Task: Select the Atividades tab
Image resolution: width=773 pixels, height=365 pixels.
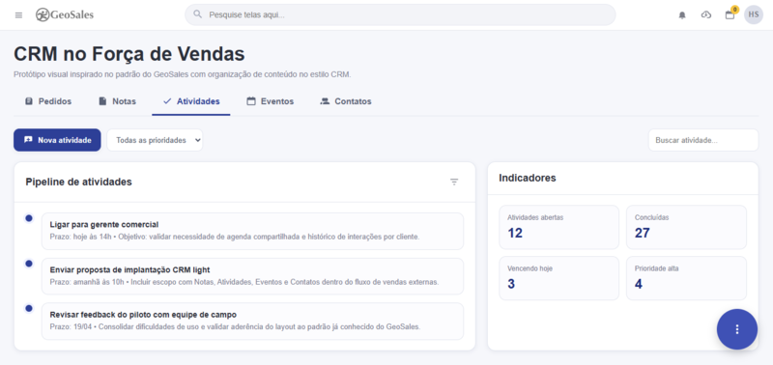Action: pyautogui.click(x=190, y=101)
